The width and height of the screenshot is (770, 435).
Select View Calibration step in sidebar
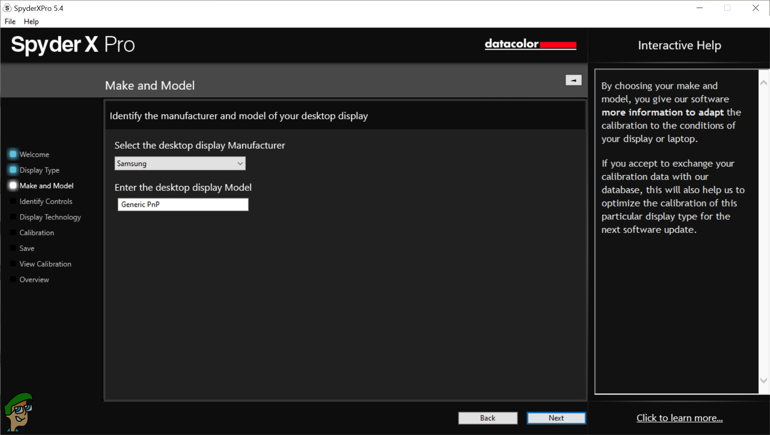(x=45, y=264)
